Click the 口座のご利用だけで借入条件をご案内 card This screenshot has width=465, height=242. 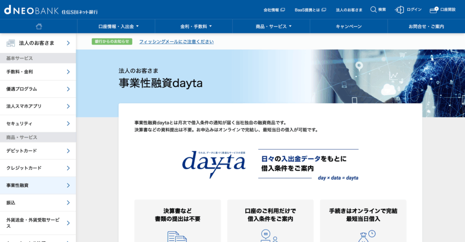[x=270, y=221]
